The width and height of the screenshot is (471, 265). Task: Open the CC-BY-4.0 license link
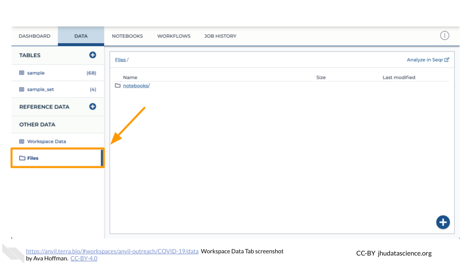tap(84, 259)
